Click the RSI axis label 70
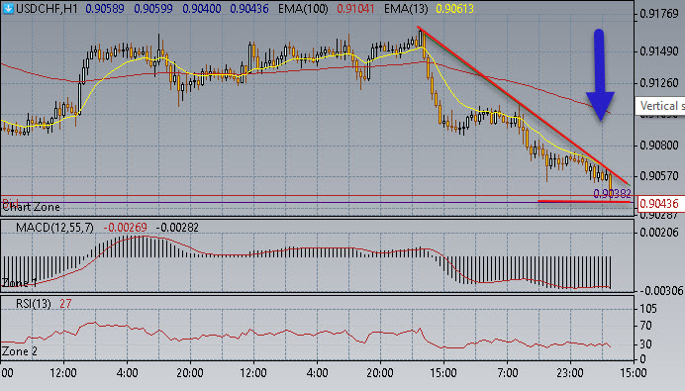 645,326
